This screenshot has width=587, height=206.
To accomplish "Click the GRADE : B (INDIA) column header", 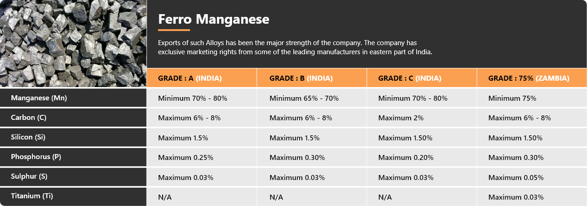I will [x=312, y=78].
